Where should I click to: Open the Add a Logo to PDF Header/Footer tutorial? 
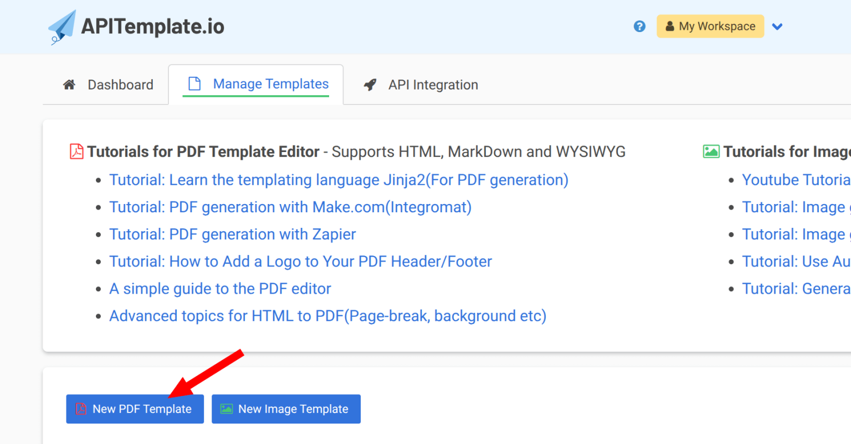(x=300, y=262)
